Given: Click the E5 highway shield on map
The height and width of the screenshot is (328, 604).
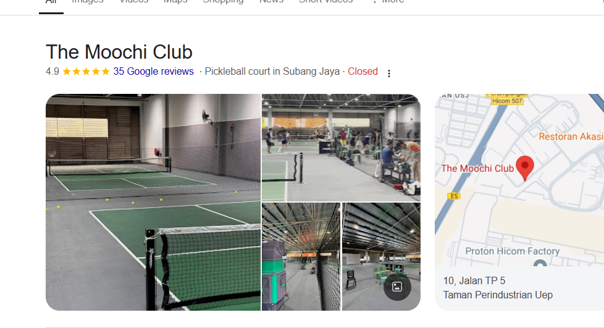Looking at the screenshot, I should (x=454, y=196).
